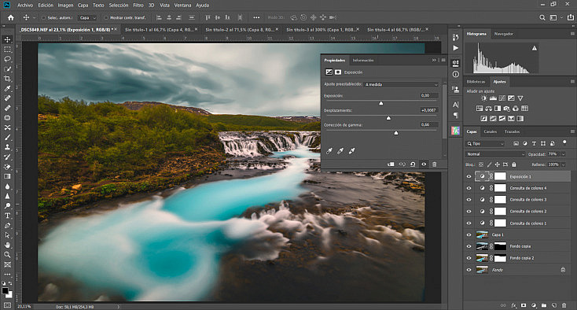Hide the Fondo copia layer
This screenshot has width=577, height=310.
tap(469, 246)
